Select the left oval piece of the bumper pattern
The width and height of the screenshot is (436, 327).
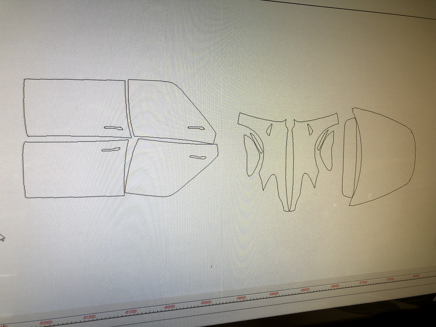252,155
